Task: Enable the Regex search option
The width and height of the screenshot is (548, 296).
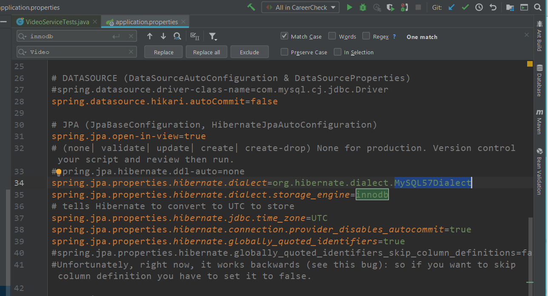Action: point(366,36)
